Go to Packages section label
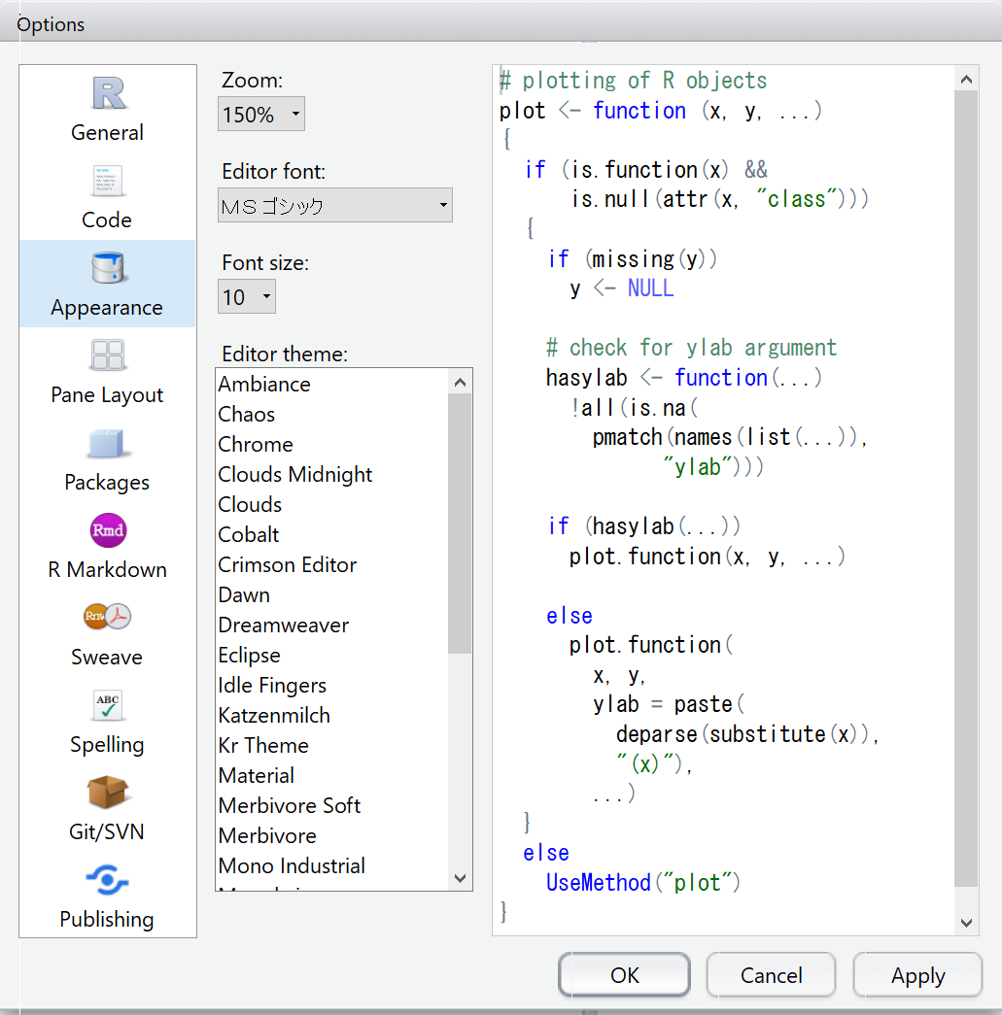Image resolution: width=1002 pixels, height=1015 pixels. (108, 483)
